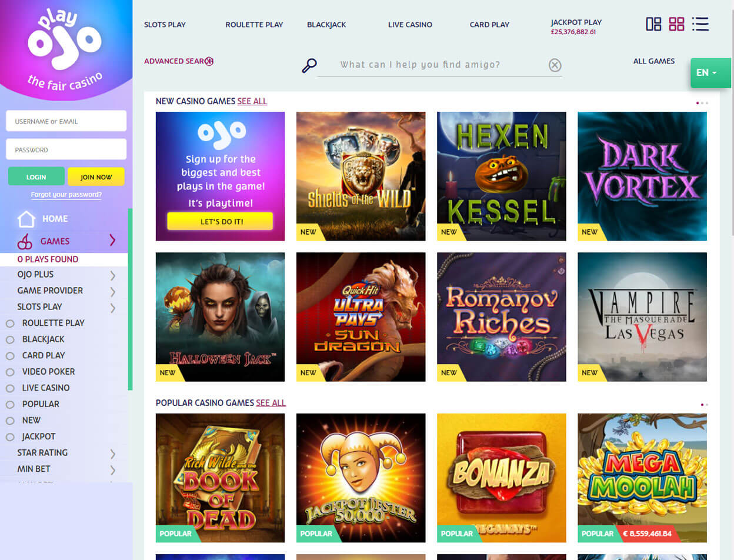Open the Blackjack top menu item
Image resolution: width=734 pixels, height=560 pixels.
point(326,25)
